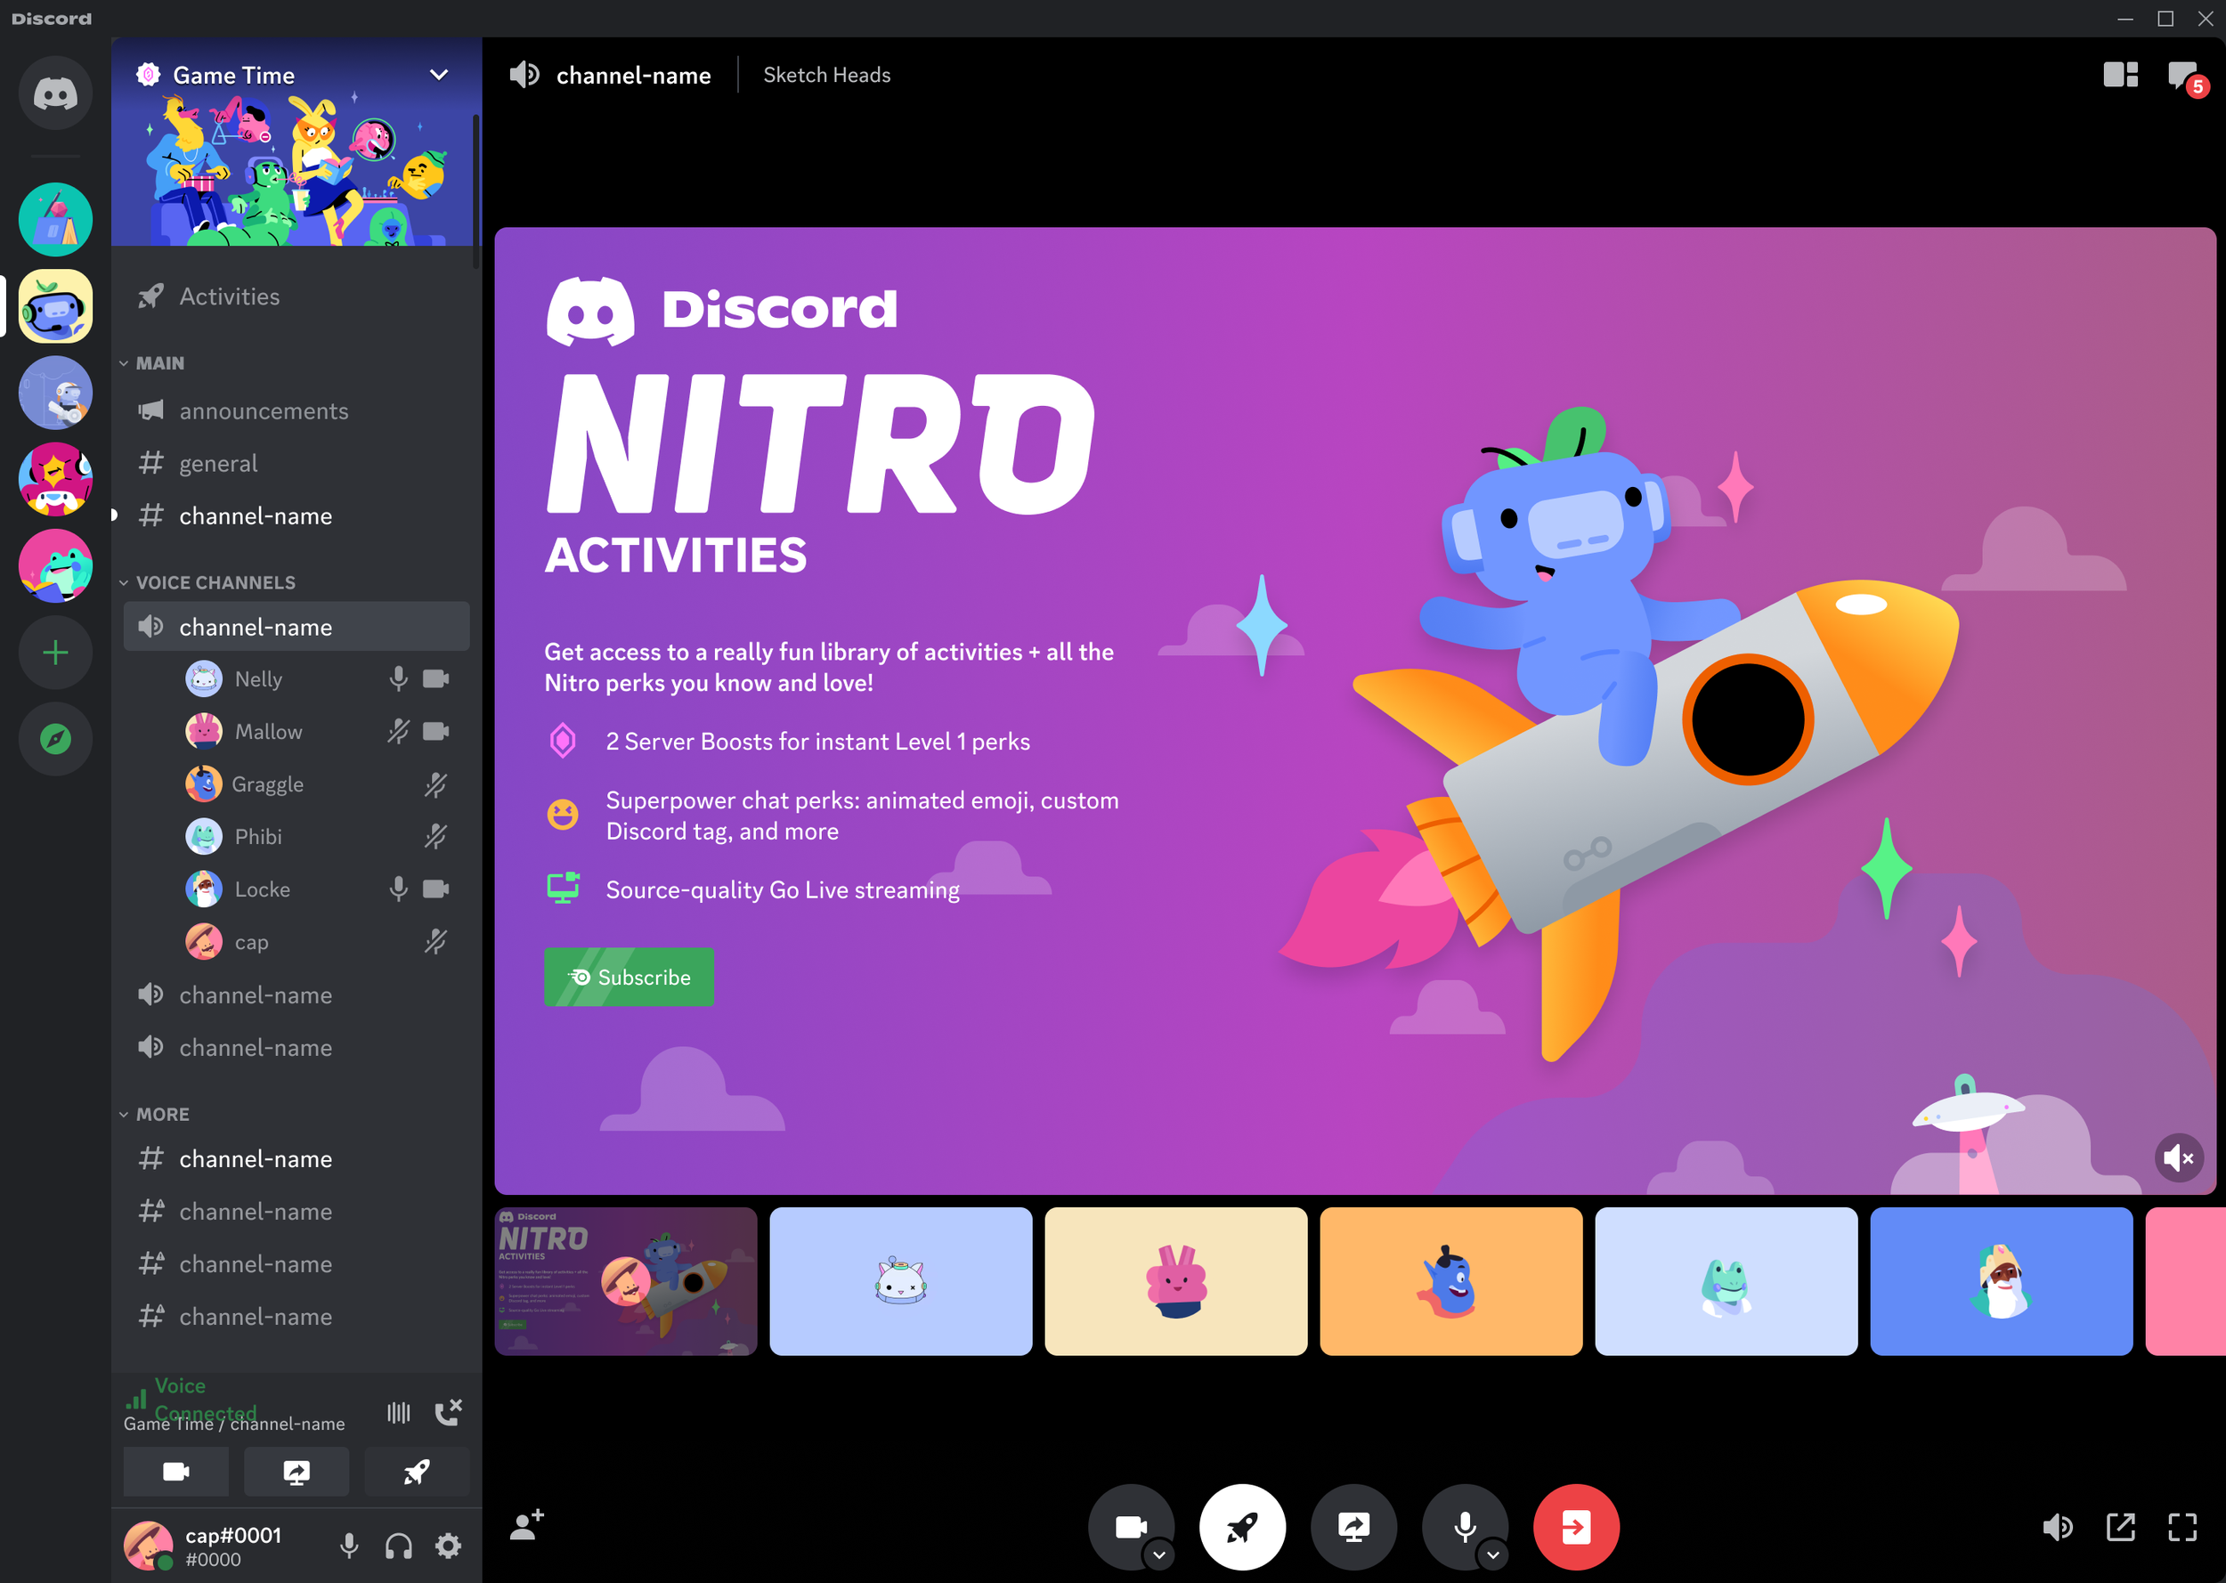The image size is (2226, 1583).
Task: Open the inbox icon with badge 5
Action: (2186, 77)
